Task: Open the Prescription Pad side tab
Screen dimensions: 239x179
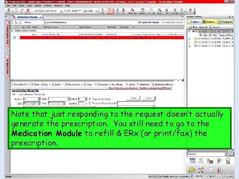Action: click(x=7, y=34)
